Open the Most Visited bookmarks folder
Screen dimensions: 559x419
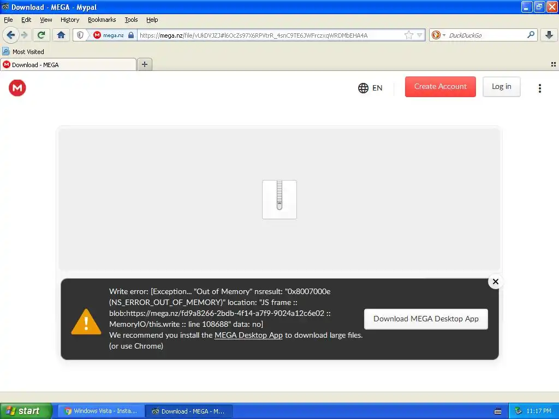click(23, 52)
